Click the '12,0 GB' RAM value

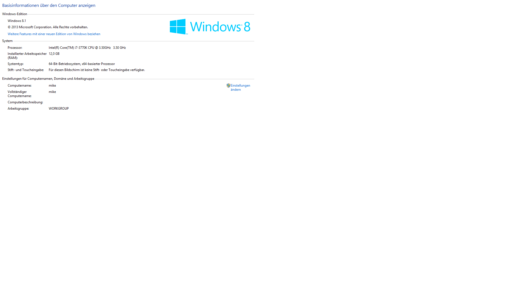pyautogui.click(x=54, y=54)
